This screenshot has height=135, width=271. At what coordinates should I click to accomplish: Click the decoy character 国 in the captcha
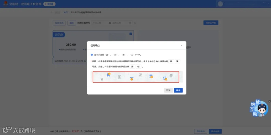tap(120, 77)
